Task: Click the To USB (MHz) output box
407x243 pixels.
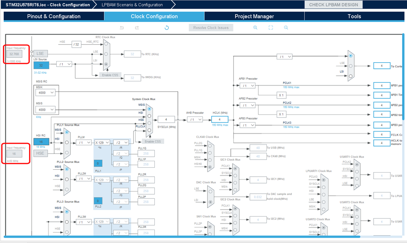Action: tap(258, 148)
